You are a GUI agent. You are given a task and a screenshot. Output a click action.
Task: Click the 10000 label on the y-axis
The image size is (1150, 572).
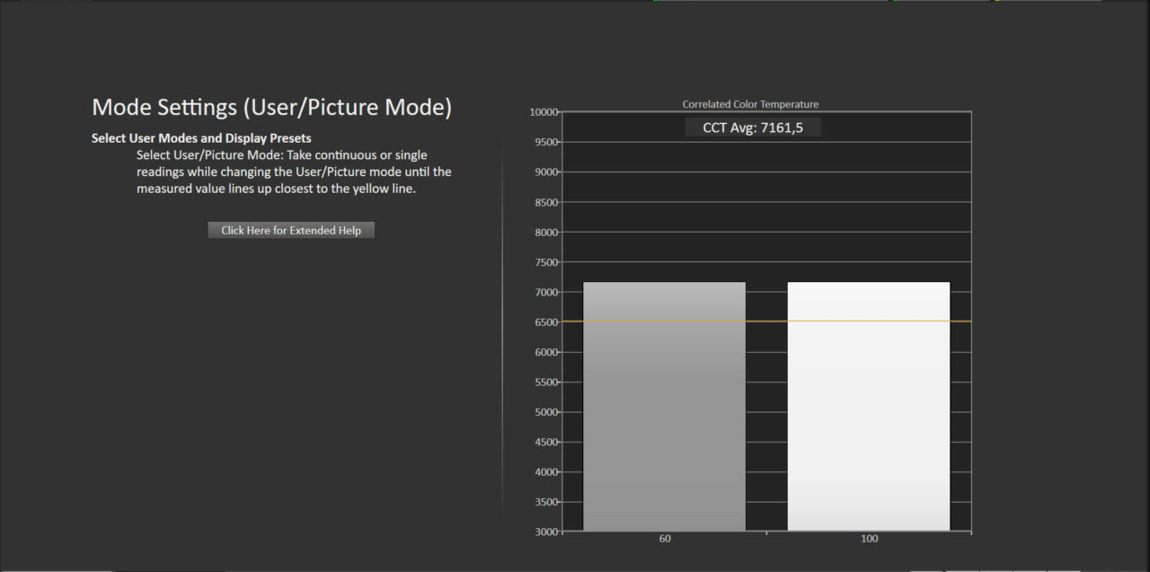click(x=543, y=112)
